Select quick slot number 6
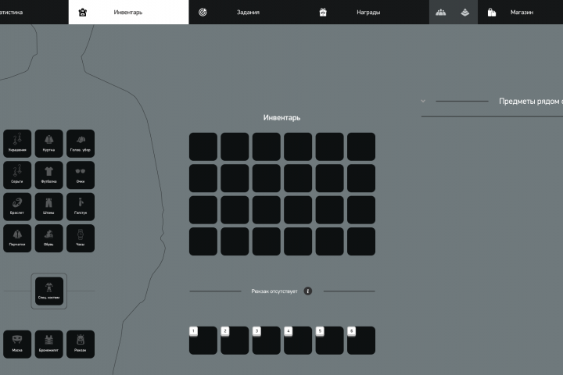 coord(360,340)
